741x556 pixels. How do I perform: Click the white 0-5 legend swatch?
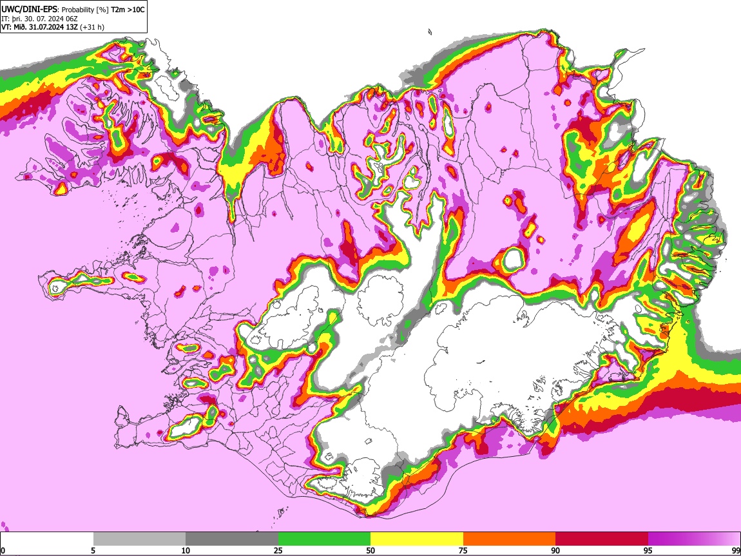coord(47,539)
